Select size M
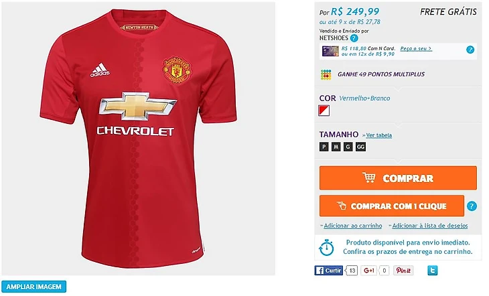This screenshot has height=296, width=489. tap(336, 147)
